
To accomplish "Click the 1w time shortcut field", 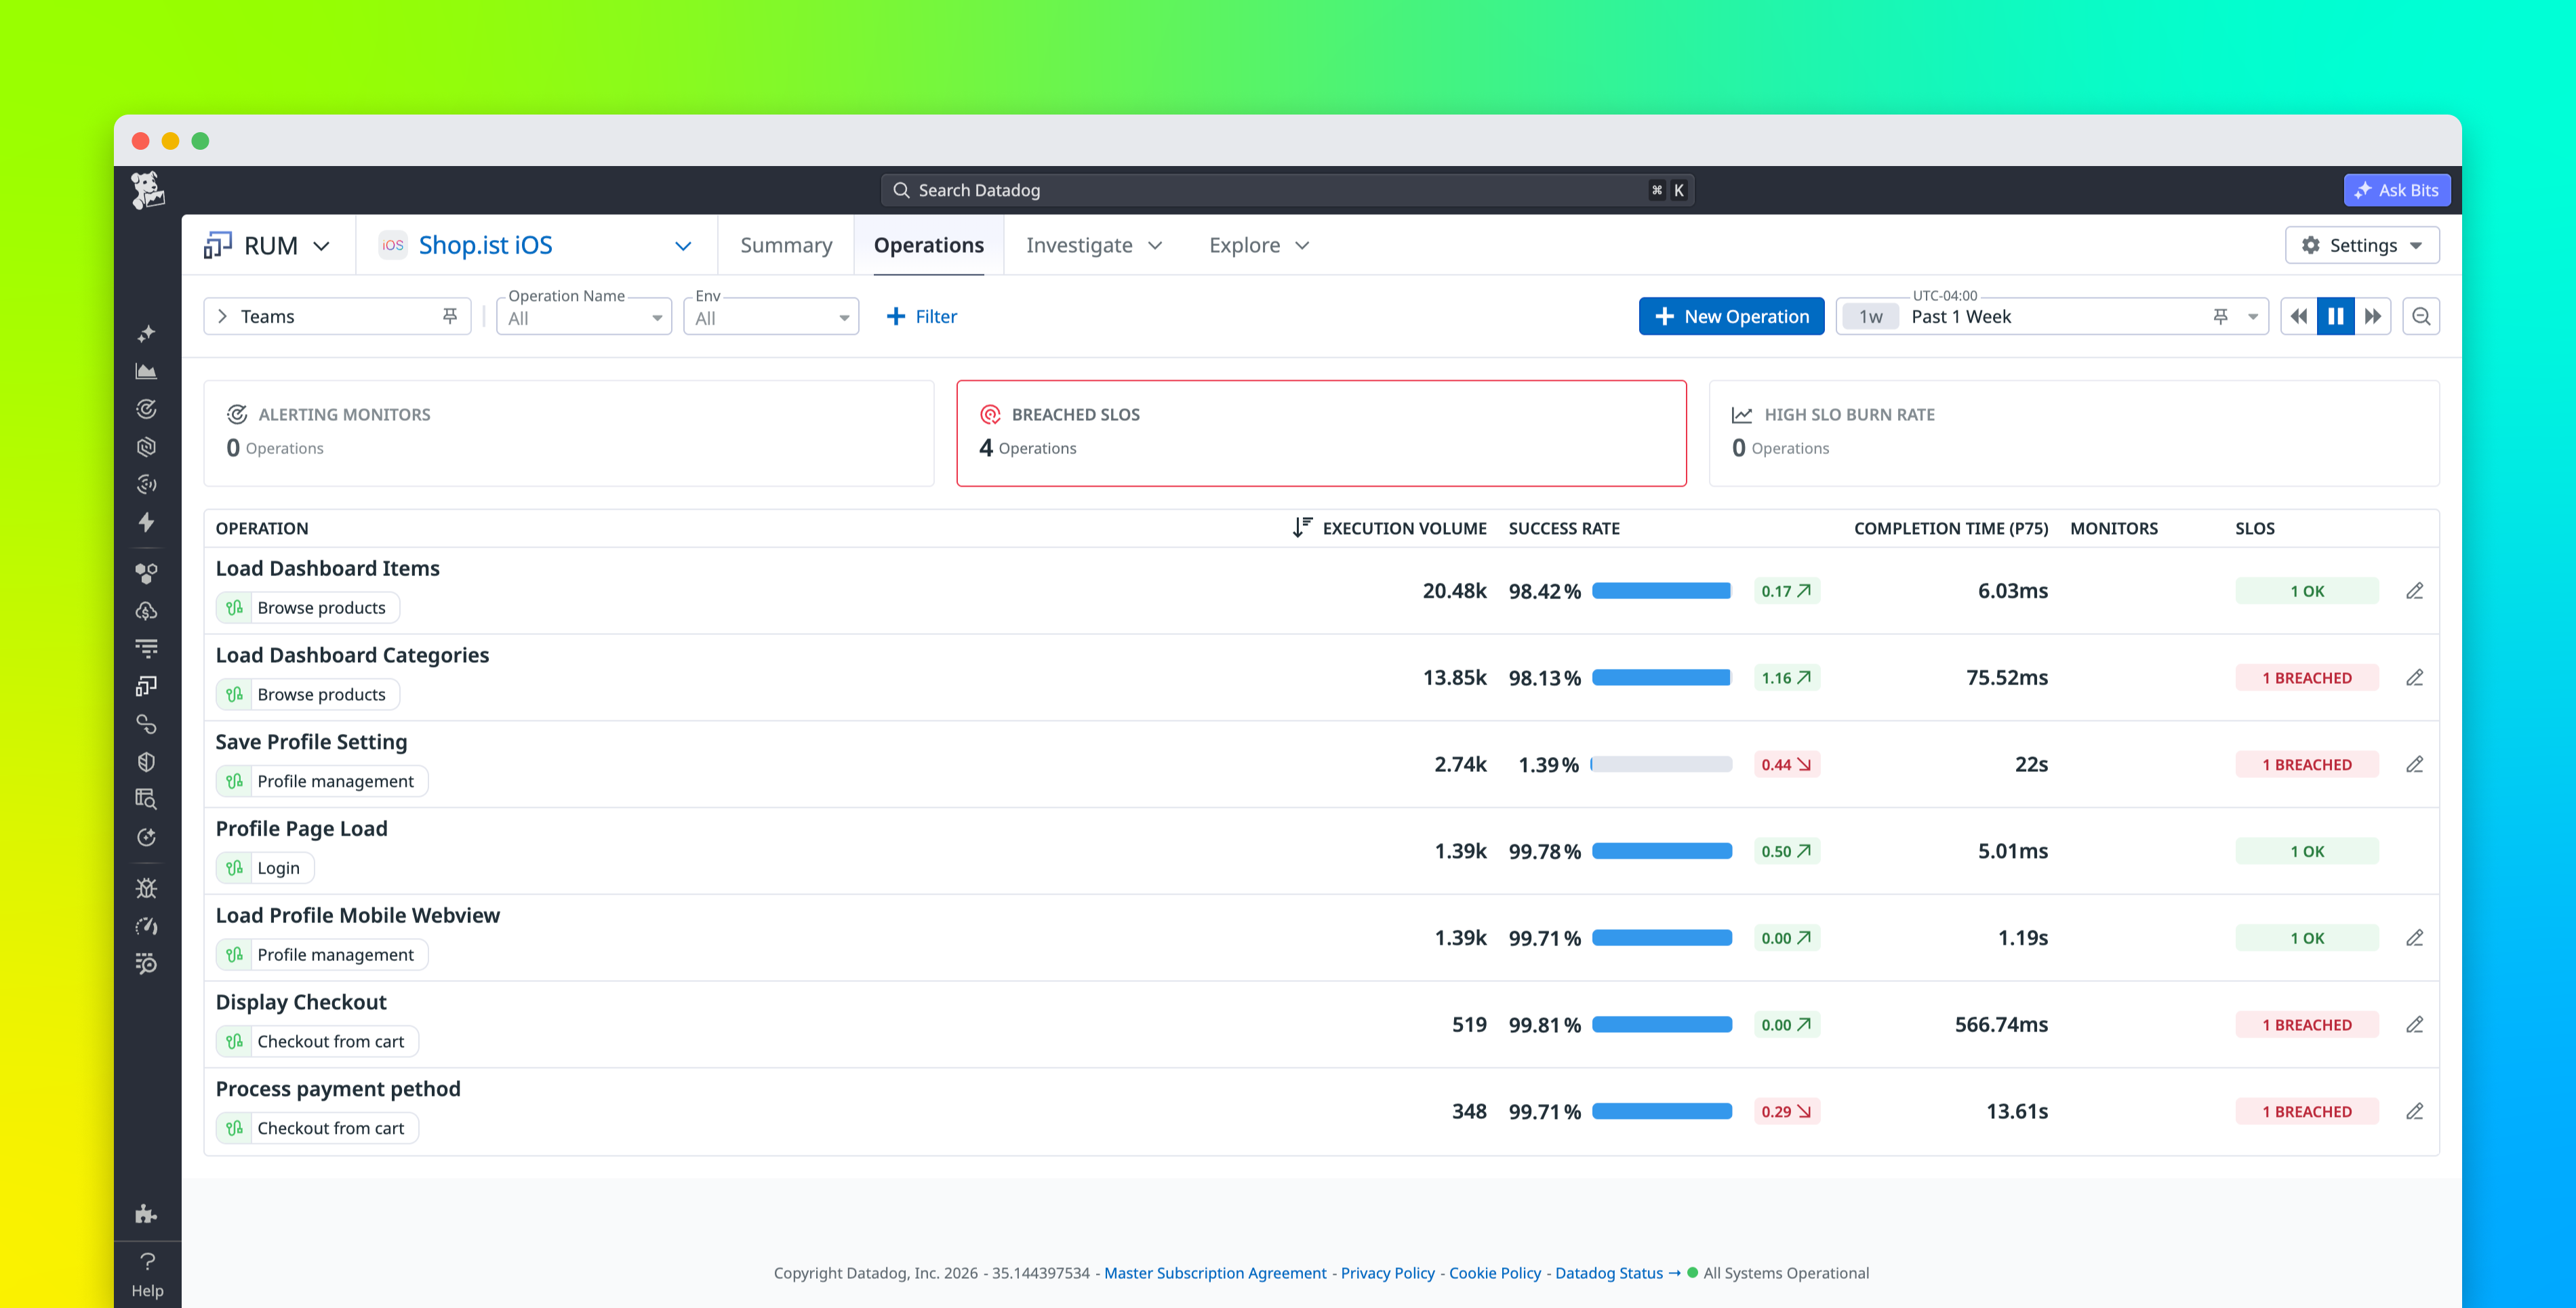I will coord(1870,317).
